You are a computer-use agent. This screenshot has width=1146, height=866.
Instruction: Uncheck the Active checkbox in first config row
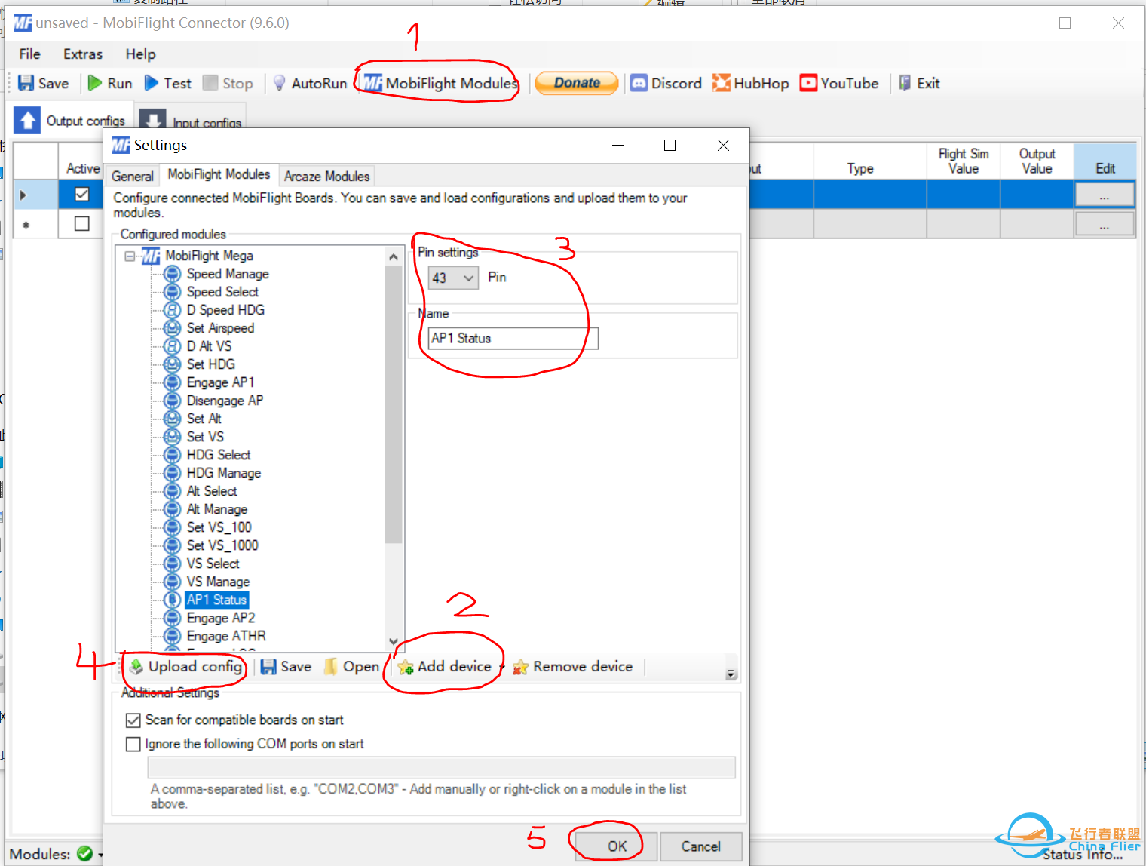click(82, 194)
